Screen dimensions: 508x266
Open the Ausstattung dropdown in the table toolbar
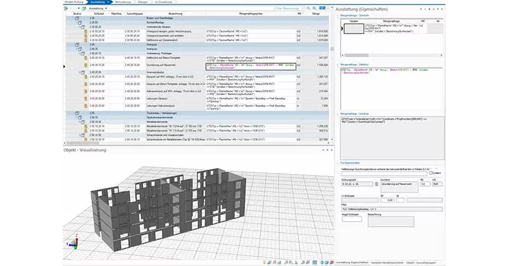point(98,8)
